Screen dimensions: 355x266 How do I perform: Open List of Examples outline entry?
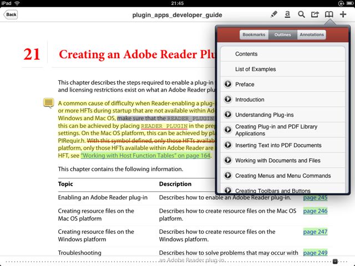pos(283,69)
